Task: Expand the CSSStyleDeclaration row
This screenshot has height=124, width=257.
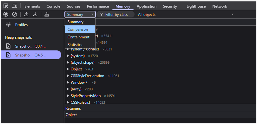Action: 68,76
